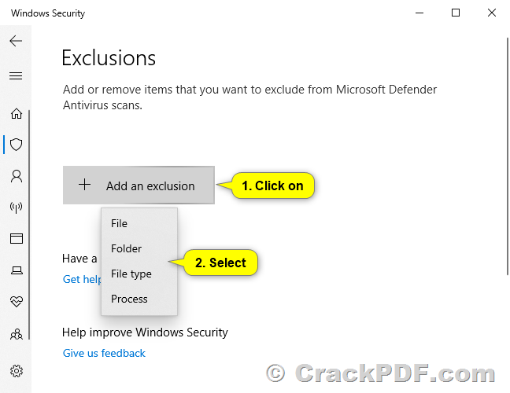Maximize the Windows Security window
The image size is (510, 393).
(x=456, y=13)
